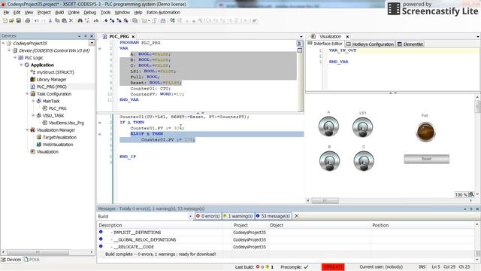
Task: Click the Description column header
Action: click(x=110, y=225)
